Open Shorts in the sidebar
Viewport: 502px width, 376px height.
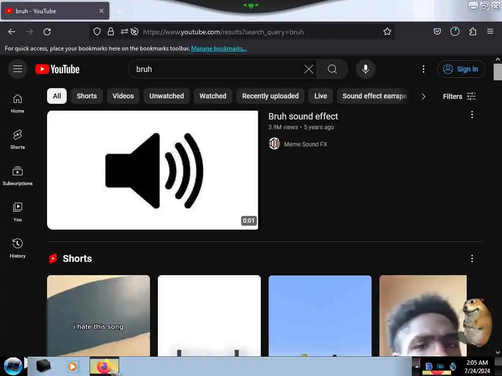[x=18, y=140]
